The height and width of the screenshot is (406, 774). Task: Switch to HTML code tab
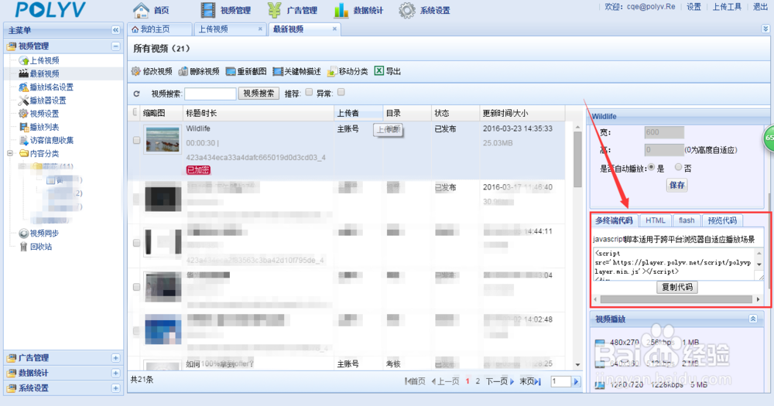click(x=656, y=220)
